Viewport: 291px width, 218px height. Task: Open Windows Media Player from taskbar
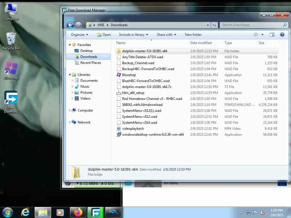60,212
